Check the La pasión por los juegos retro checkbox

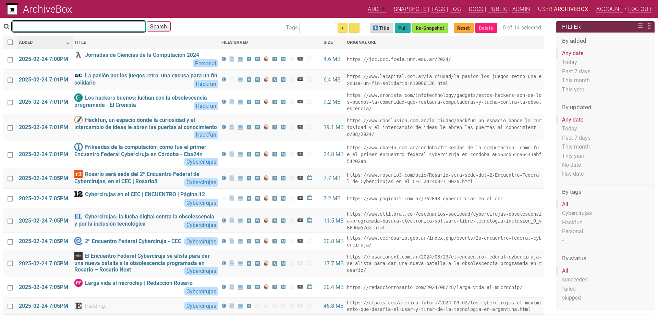[10, 80]
